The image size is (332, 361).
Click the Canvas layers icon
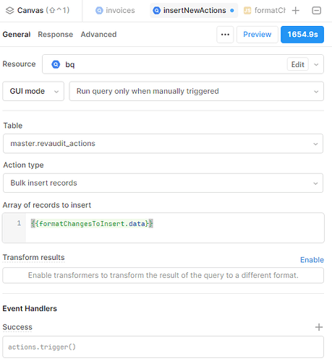coord(9,11)
